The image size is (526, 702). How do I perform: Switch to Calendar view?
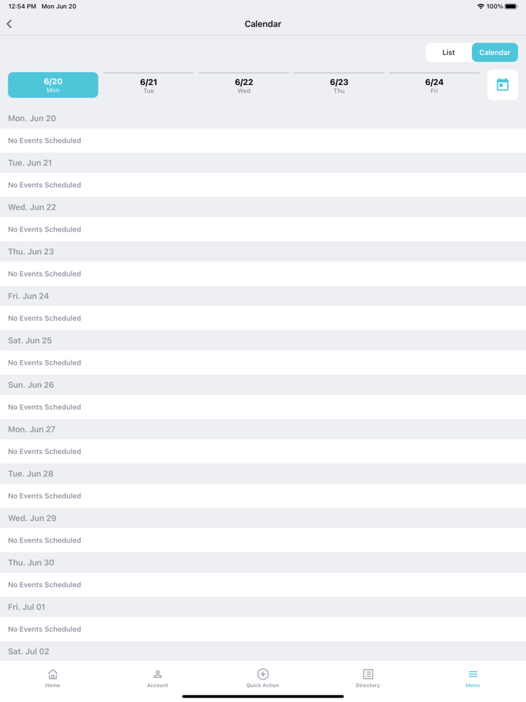point(494,53)
